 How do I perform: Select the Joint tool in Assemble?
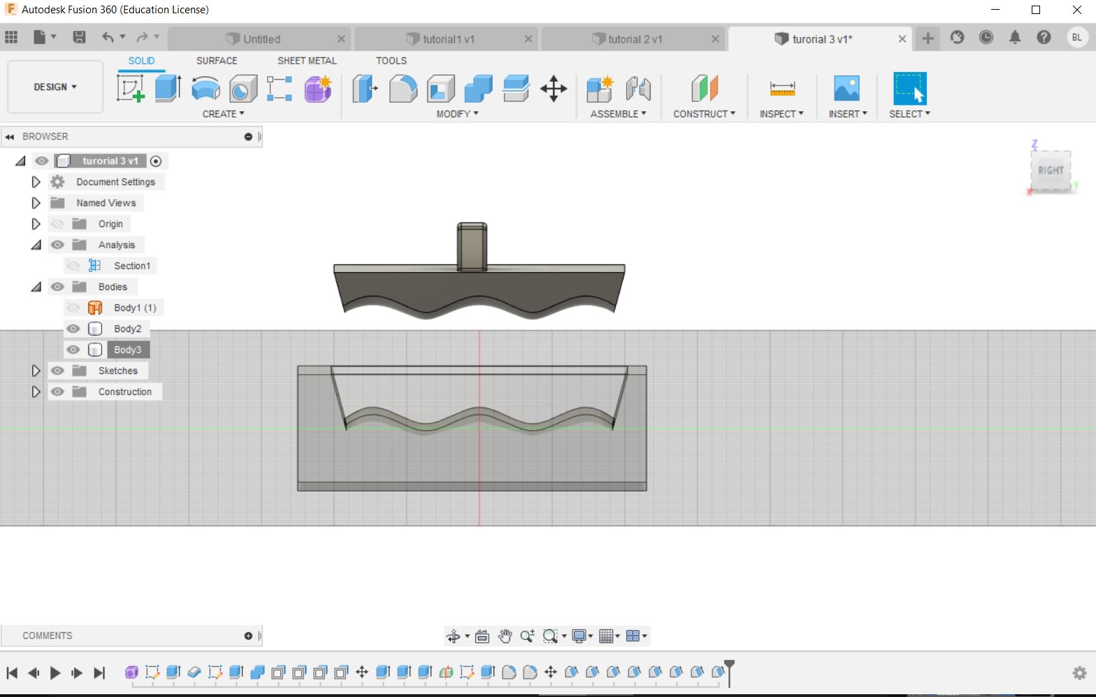(x=638, y=89)
